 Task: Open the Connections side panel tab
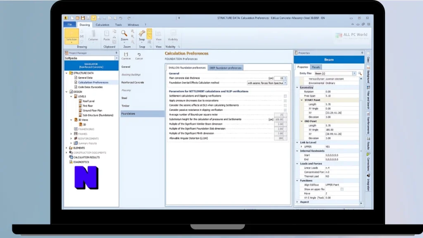[x=368, y=162]
